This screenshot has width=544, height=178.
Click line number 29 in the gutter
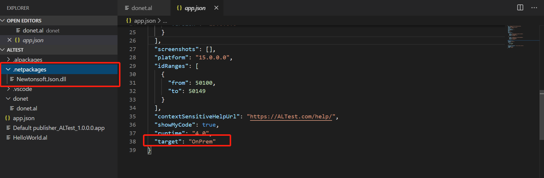pyautogui.click(x=133, y=66)
